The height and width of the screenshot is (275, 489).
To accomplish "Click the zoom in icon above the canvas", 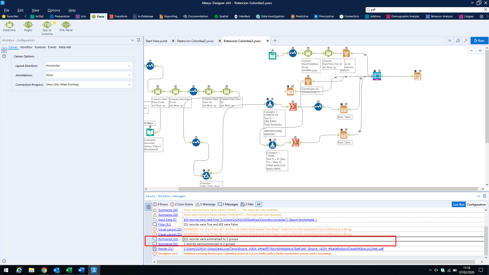I will coord(480,51).
